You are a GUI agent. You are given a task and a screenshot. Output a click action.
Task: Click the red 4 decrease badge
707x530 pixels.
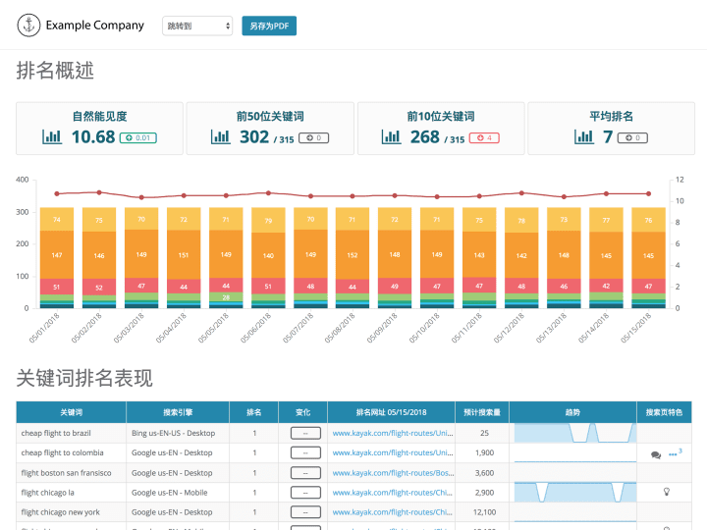pyautogui.click(x=484, y=138)
